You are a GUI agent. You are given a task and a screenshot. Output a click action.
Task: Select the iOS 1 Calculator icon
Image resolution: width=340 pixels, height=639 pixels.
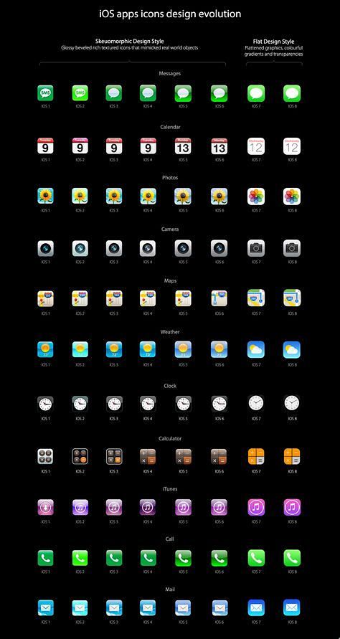click(45, 456)
